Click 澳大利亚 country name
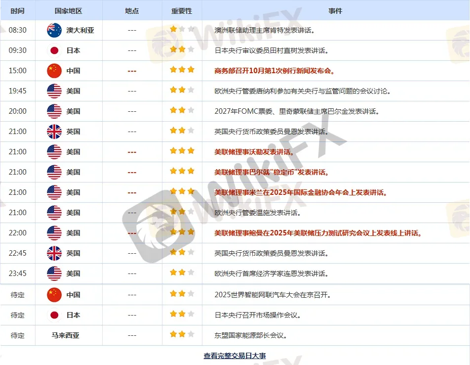 tap(80, 30)
